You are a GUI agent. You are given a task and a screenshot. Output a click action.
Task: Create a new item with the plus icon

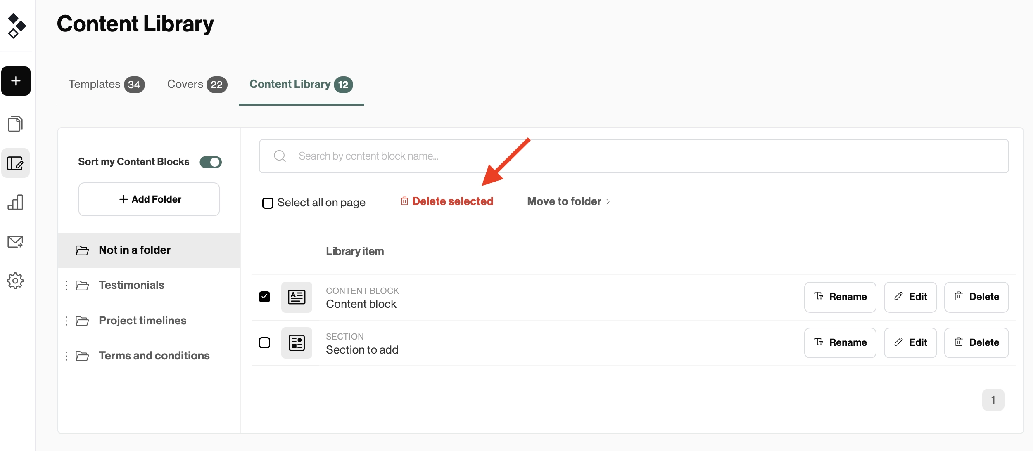16,81
